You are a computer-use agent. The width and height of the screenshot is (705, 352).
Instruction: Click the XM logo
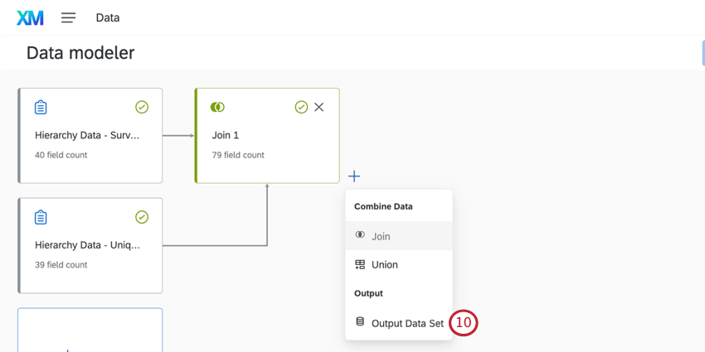[30, 17]
